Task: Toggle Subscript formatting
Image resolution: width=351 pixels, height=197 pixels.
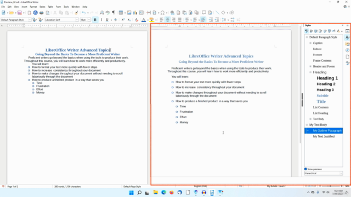Action: [x=129, y=20]
